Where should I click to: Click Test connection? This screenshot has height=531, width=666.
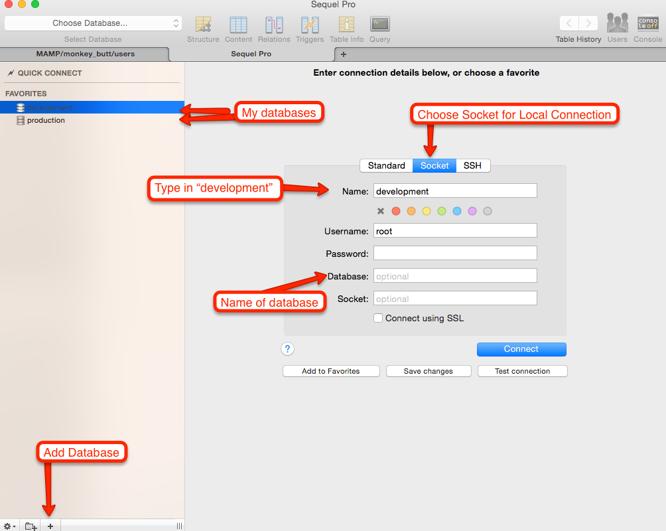coord(523,371)
